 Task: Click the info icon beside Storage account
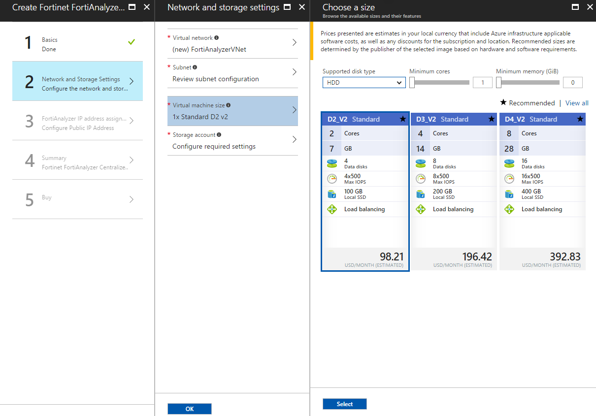219,135
